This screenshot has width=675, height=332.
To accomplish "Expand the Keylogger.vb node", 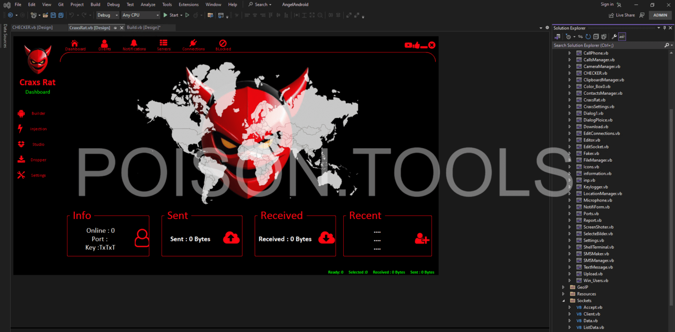I will [569, 187].
